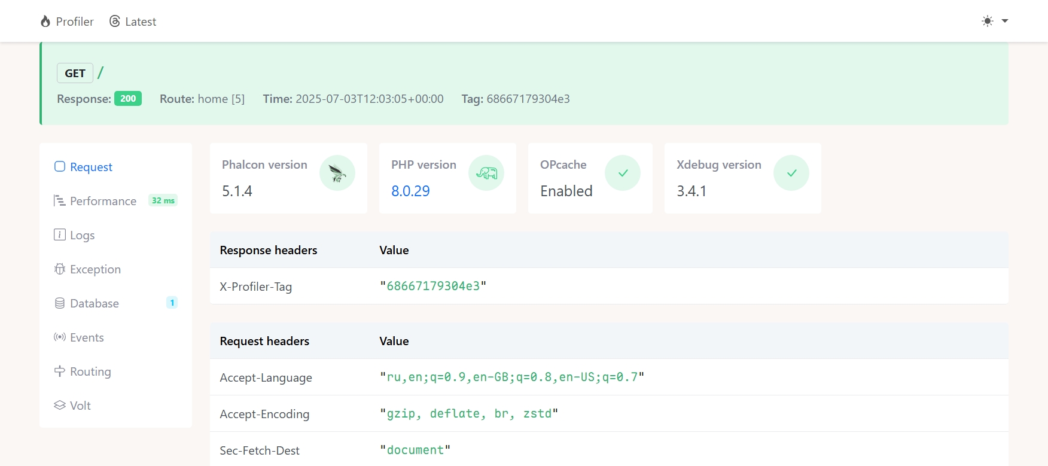Click the OPcache checkmark icon
This screenshot has height=466, width=1048.
[x=623, y=173]
